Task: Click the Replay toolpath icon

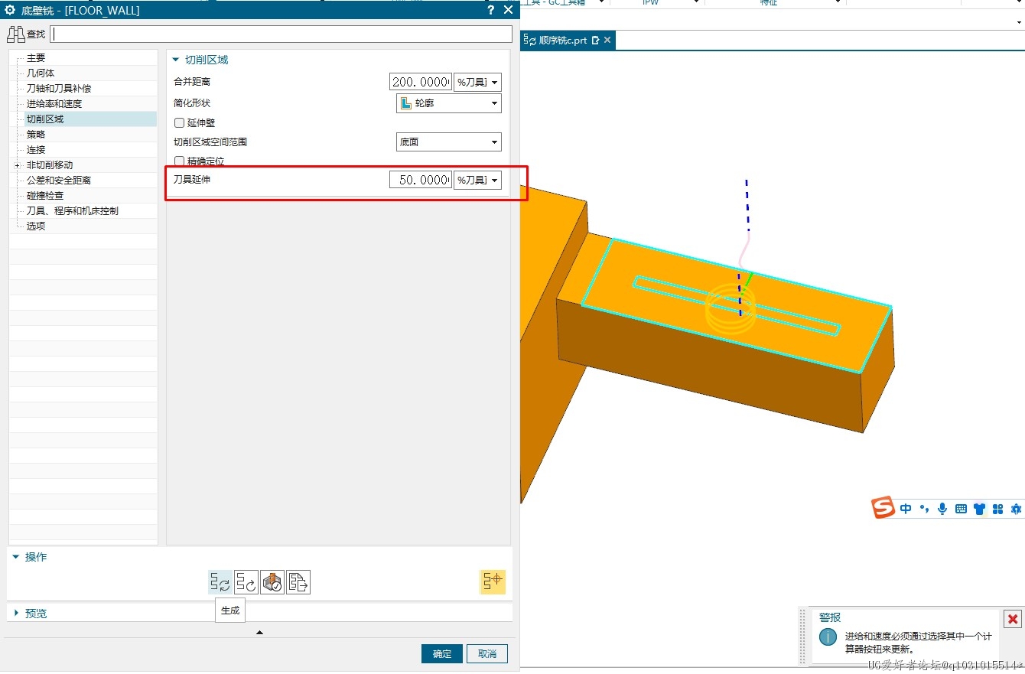Action: (x=246, y=582)
